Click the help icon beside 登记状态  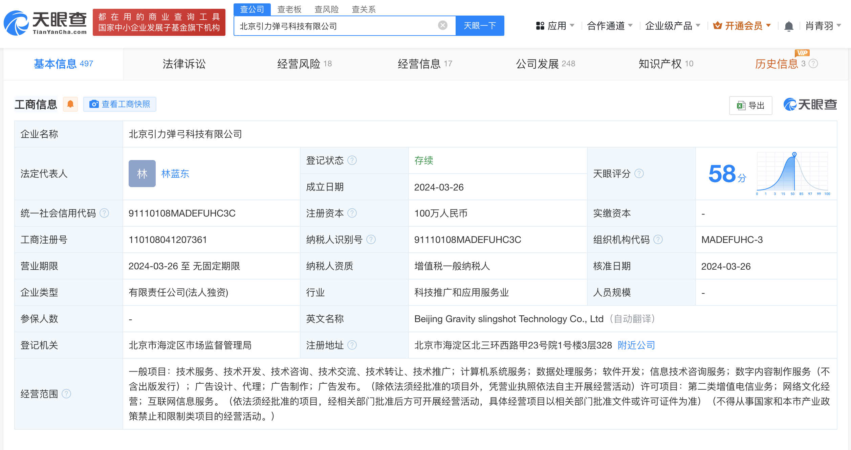[x=352, y=160]
